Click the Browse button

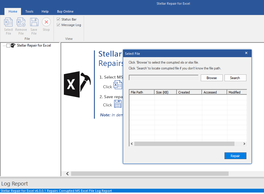tap(212, 78)
